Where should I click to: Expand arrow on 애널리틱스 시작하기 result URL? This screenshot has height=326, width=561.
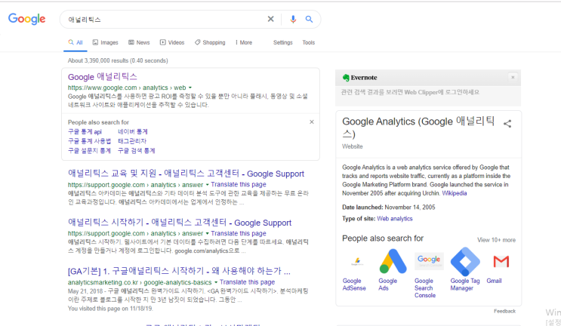tap(207, 233)
